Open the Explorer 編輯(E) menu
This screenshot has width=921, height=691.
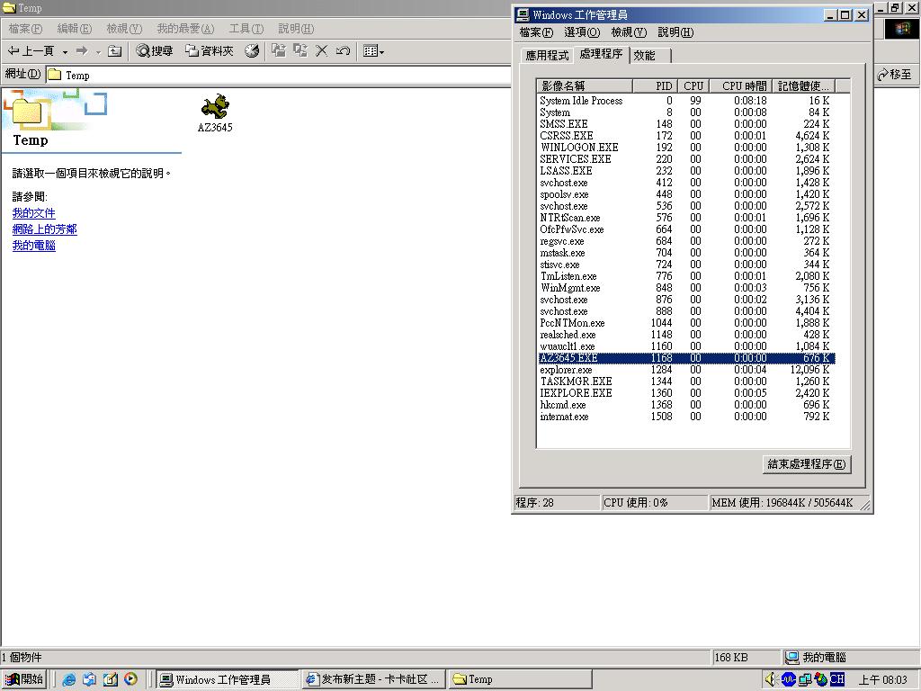point(74,29)
